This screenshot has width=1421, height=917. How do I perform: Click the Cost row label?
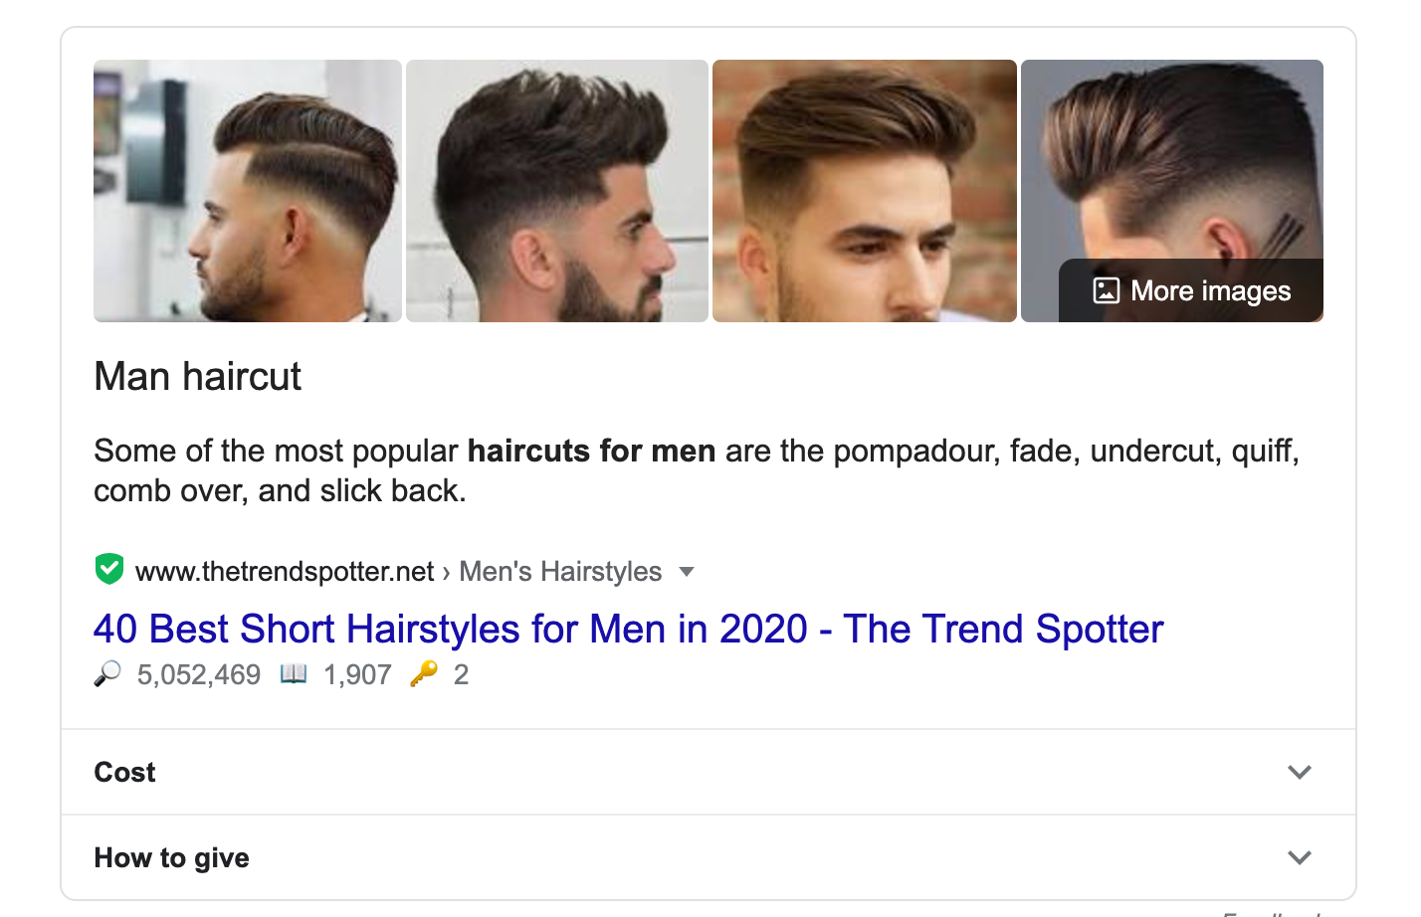point(123,772)
